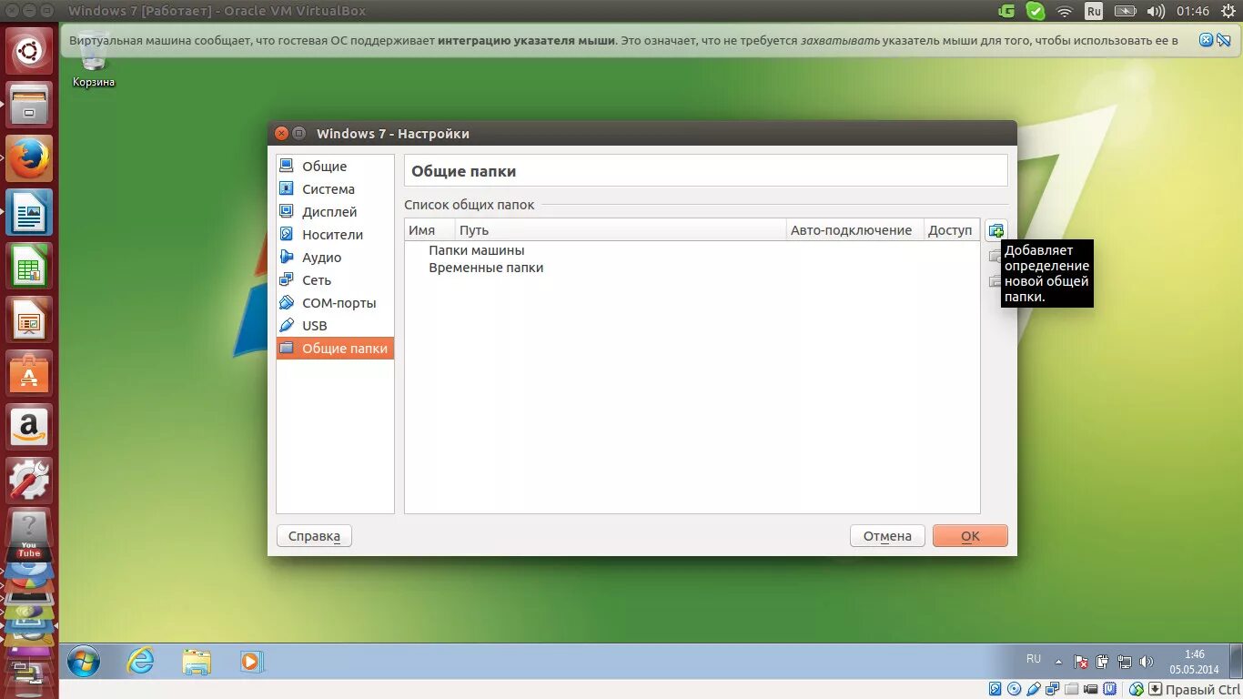
Task: Click the network adapters indicator in VirtualBox status bar
Action: (x=1052, y=689)
